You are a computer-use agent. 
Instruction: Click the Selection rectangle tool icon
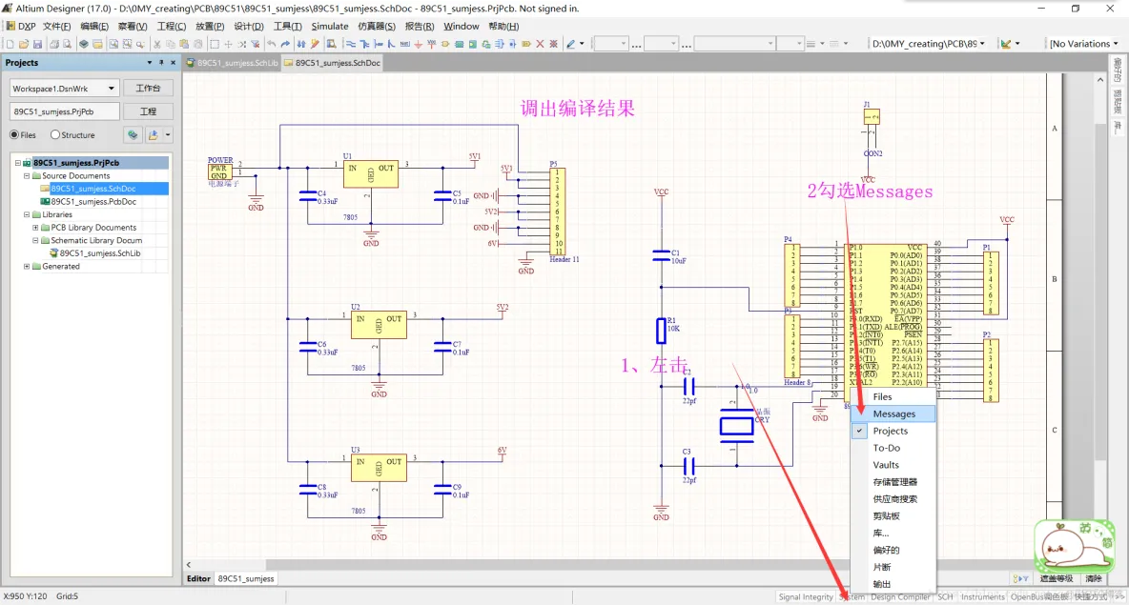coord(215,44)
